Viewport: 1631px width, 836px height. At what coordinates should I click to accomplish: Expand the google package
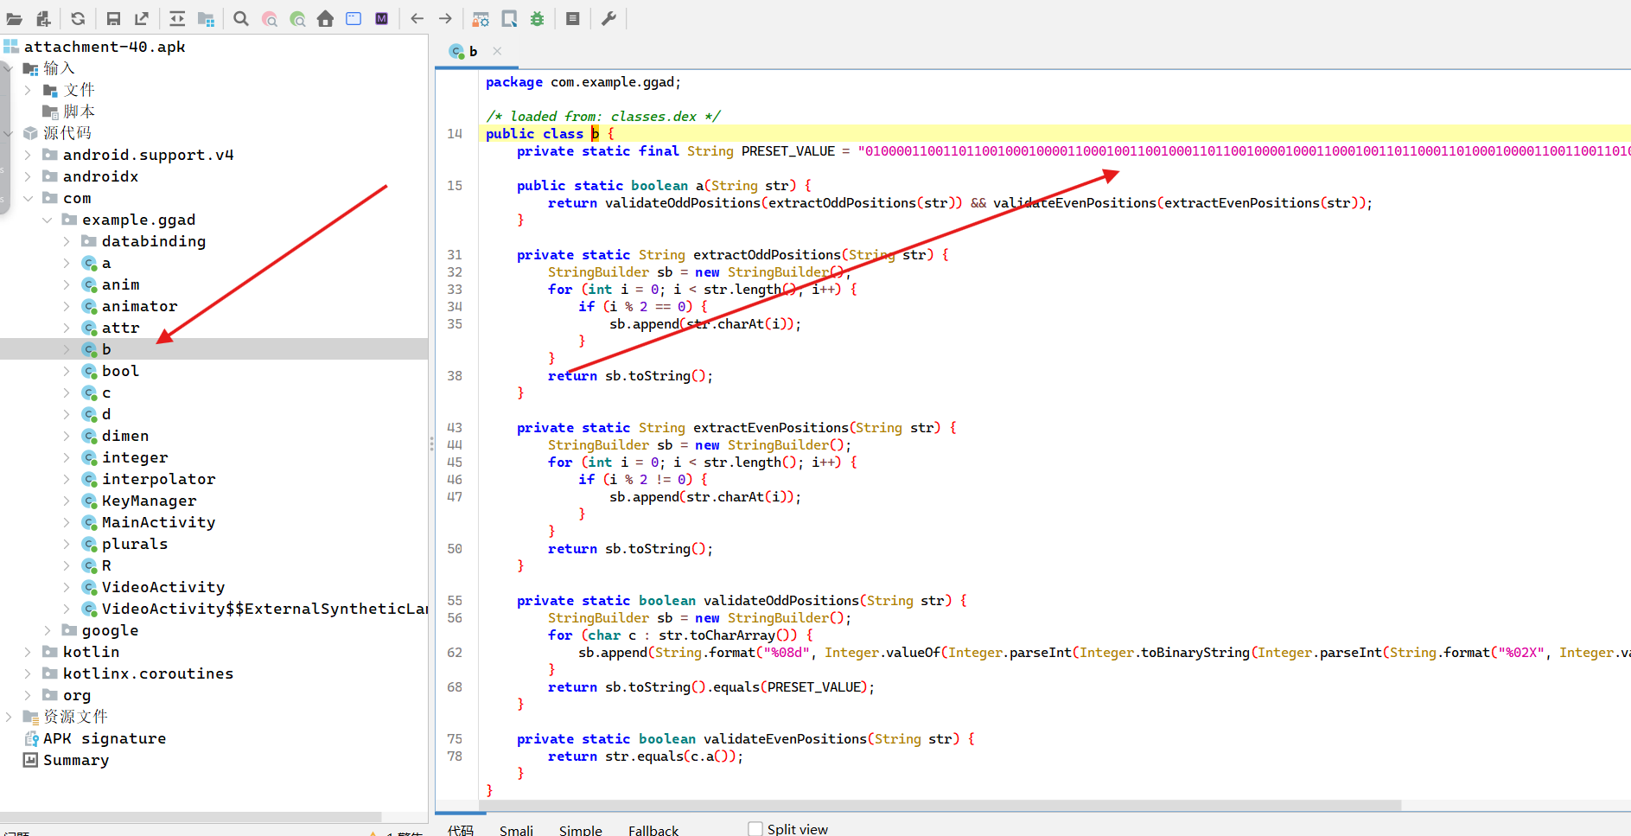click(x=47, y=630)
